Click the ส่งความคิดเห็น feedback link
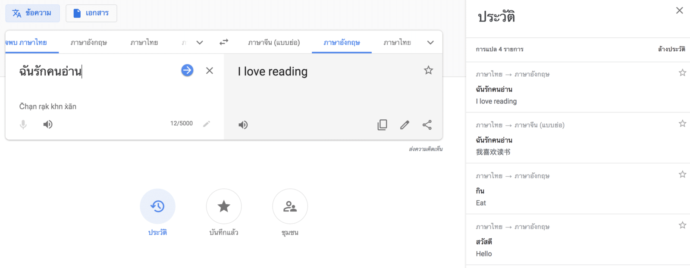The height and width of the screenshot is (268, 690). (426, 149)
